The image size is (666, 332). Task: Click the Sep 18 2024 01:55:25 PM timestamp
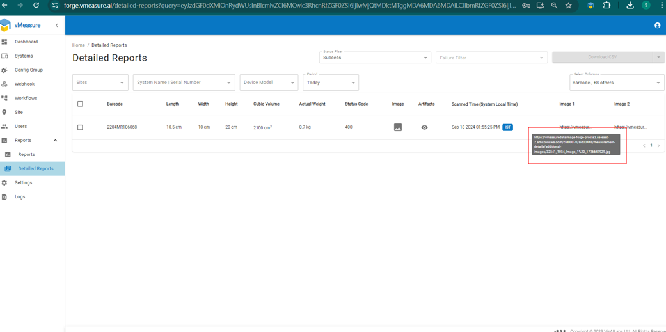point(476,127)
